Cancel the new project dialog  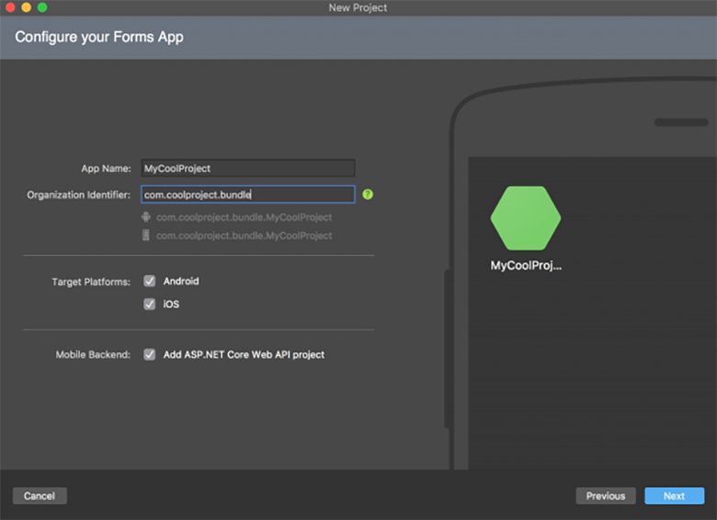click(x=40, y=496)
